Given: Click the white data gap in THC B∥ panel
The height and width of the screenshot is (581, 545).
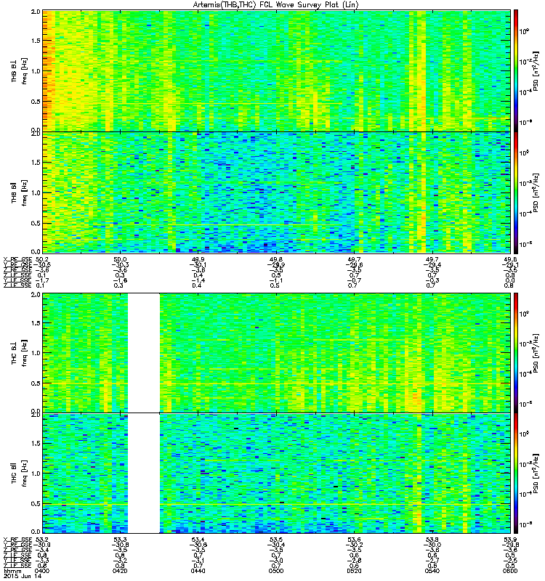Looking at the screenshot, I should coord(144,474).
